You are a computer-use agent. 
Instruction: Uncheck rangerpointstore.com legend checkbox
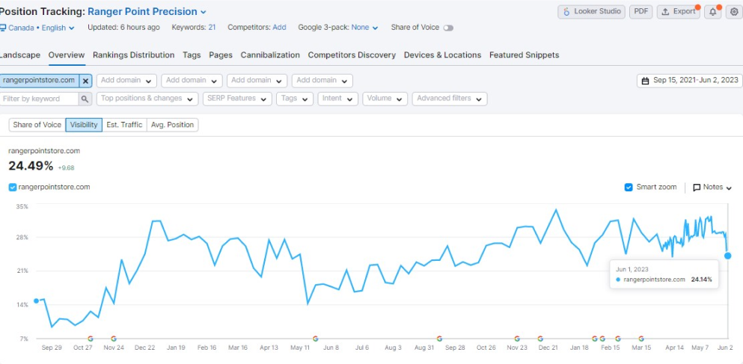(x=13, y=188)
